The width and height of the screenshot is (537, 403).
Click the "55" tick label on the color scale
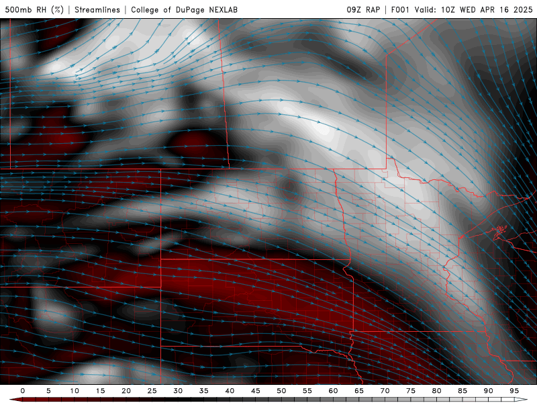tap(307, 391)
